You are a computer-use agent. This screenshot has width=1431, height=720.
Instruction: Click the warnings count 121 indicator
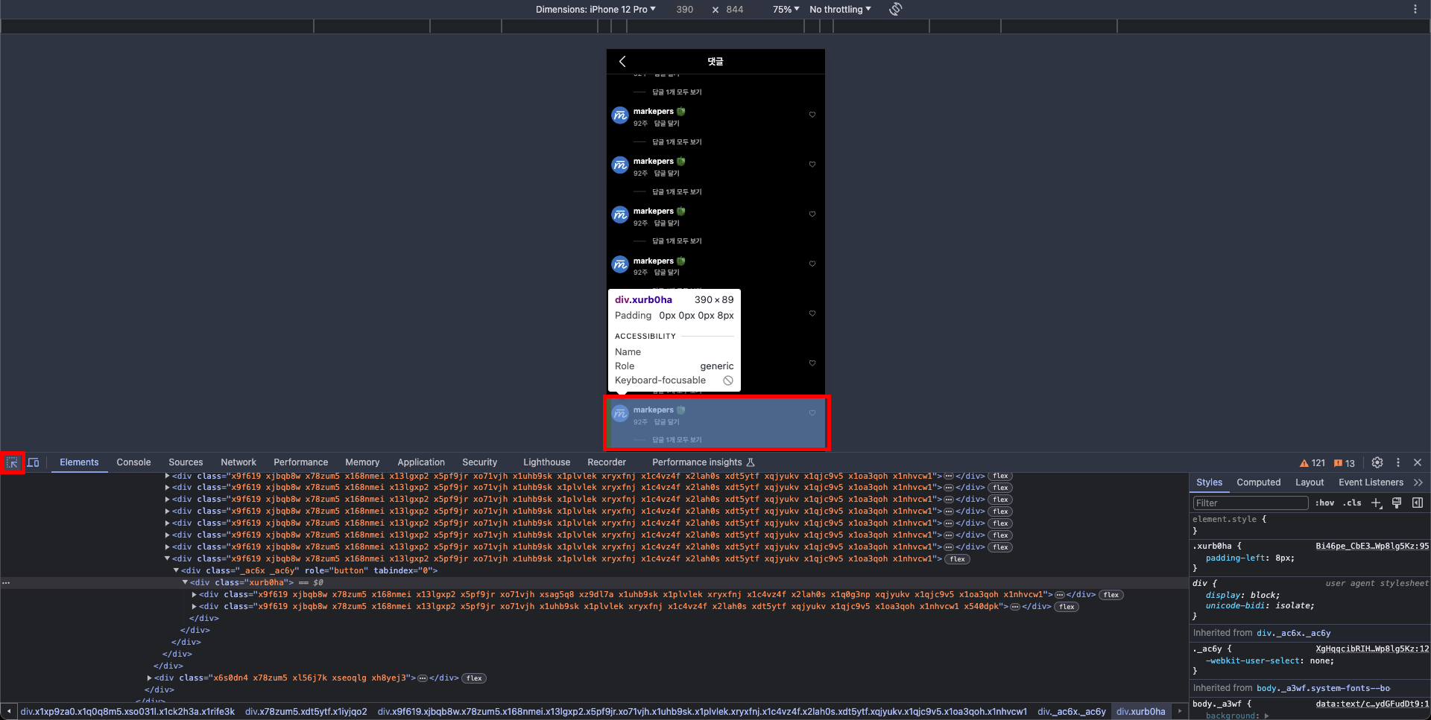(x=1312, y=462)
